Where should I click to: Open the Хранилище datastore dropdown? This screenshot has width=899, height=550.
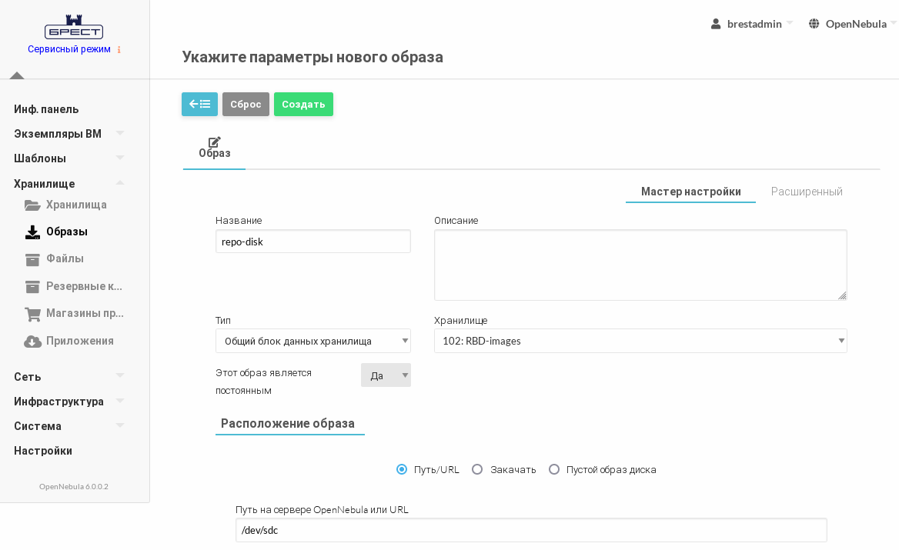tap(640, 341)
